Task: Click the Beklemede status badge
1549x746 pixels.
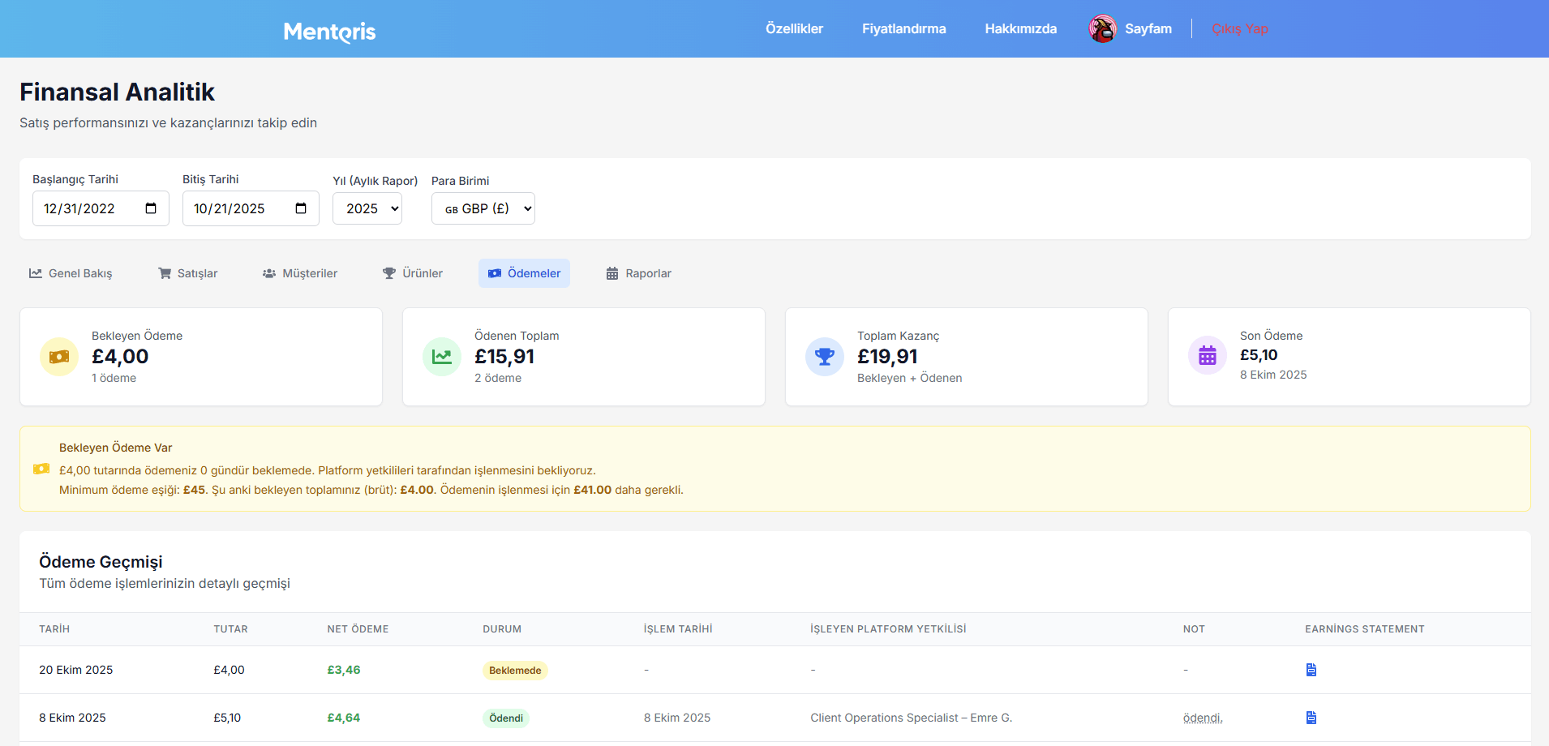Action: click(x=515, y=671)
